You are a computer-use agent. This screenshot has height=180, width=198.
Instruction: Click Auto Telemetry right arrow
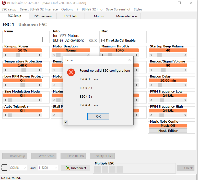pyautogui.click(x=40, y=115)
